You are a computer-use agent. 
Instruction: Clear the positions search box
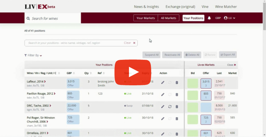130,43
